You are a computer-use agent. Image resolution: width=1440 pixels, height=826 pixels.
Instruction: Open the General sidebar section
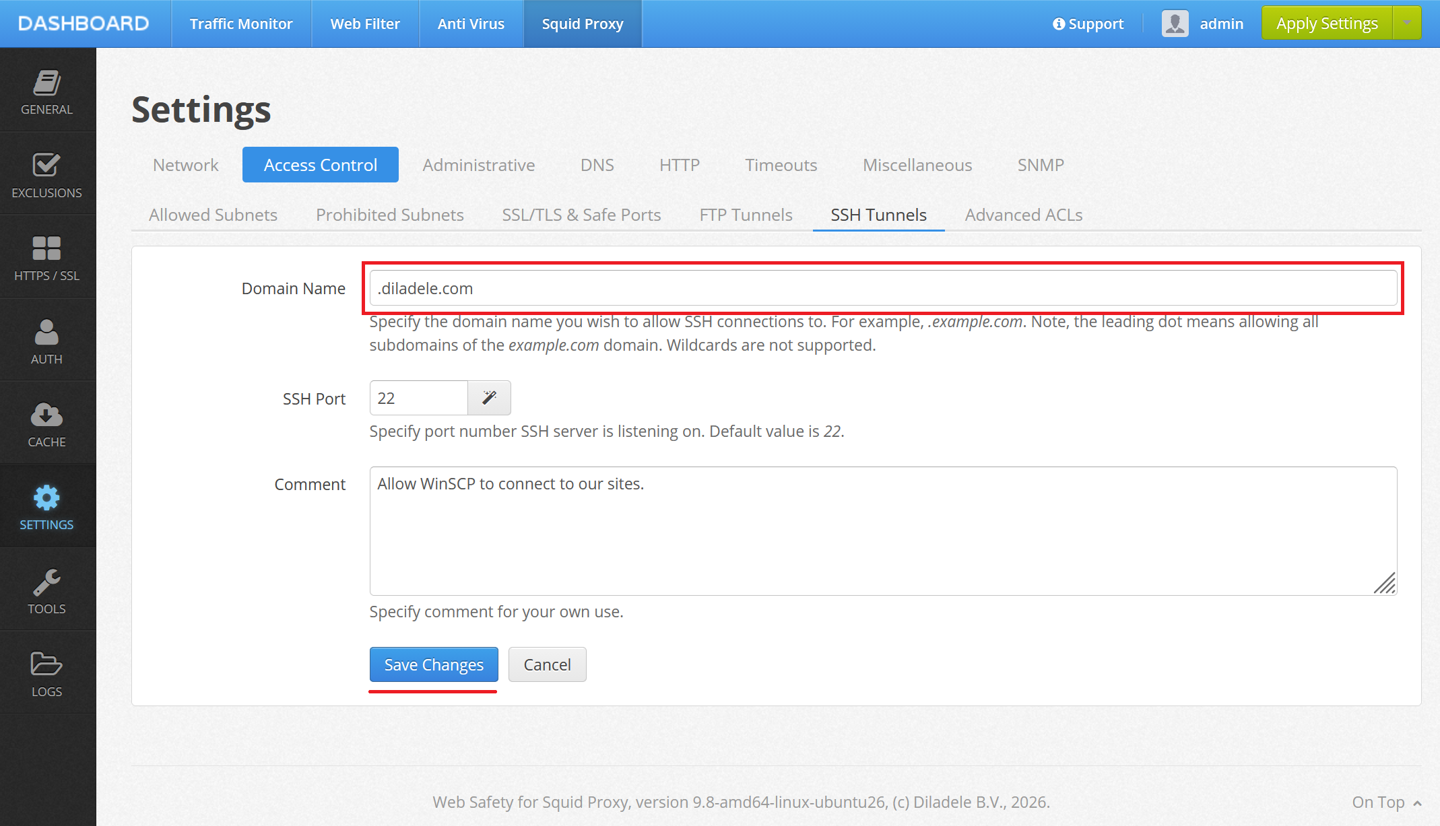click(x=47, y=91)
